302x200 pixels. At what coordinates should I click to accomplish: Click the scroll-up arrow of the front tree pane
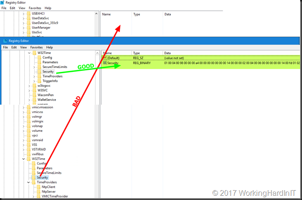pyautogui.click(x=97, y=53)
